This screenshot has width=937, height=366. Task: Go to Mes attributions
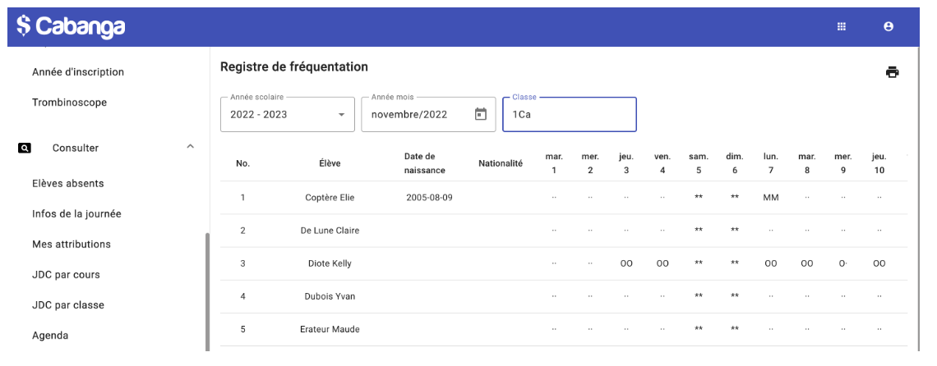[72, 245]
